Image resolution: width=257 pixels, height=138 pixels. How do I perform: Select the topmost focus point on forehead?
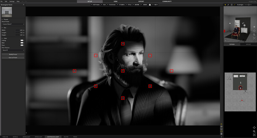pyautogui.click(x=123, y=44)
